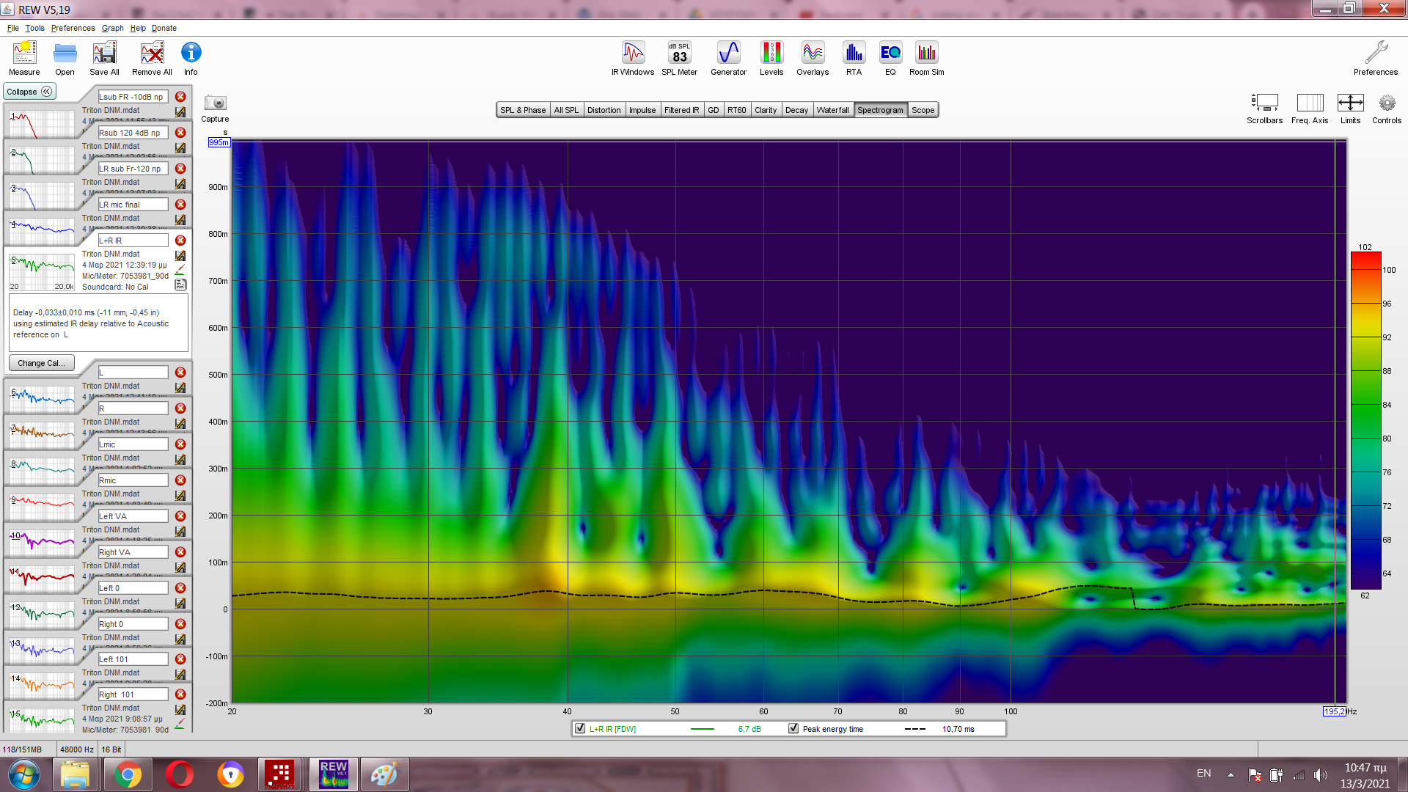Open graph Controls gear panel
The height and width of the screenshot is (792, 1408).
click(1386, 103)
